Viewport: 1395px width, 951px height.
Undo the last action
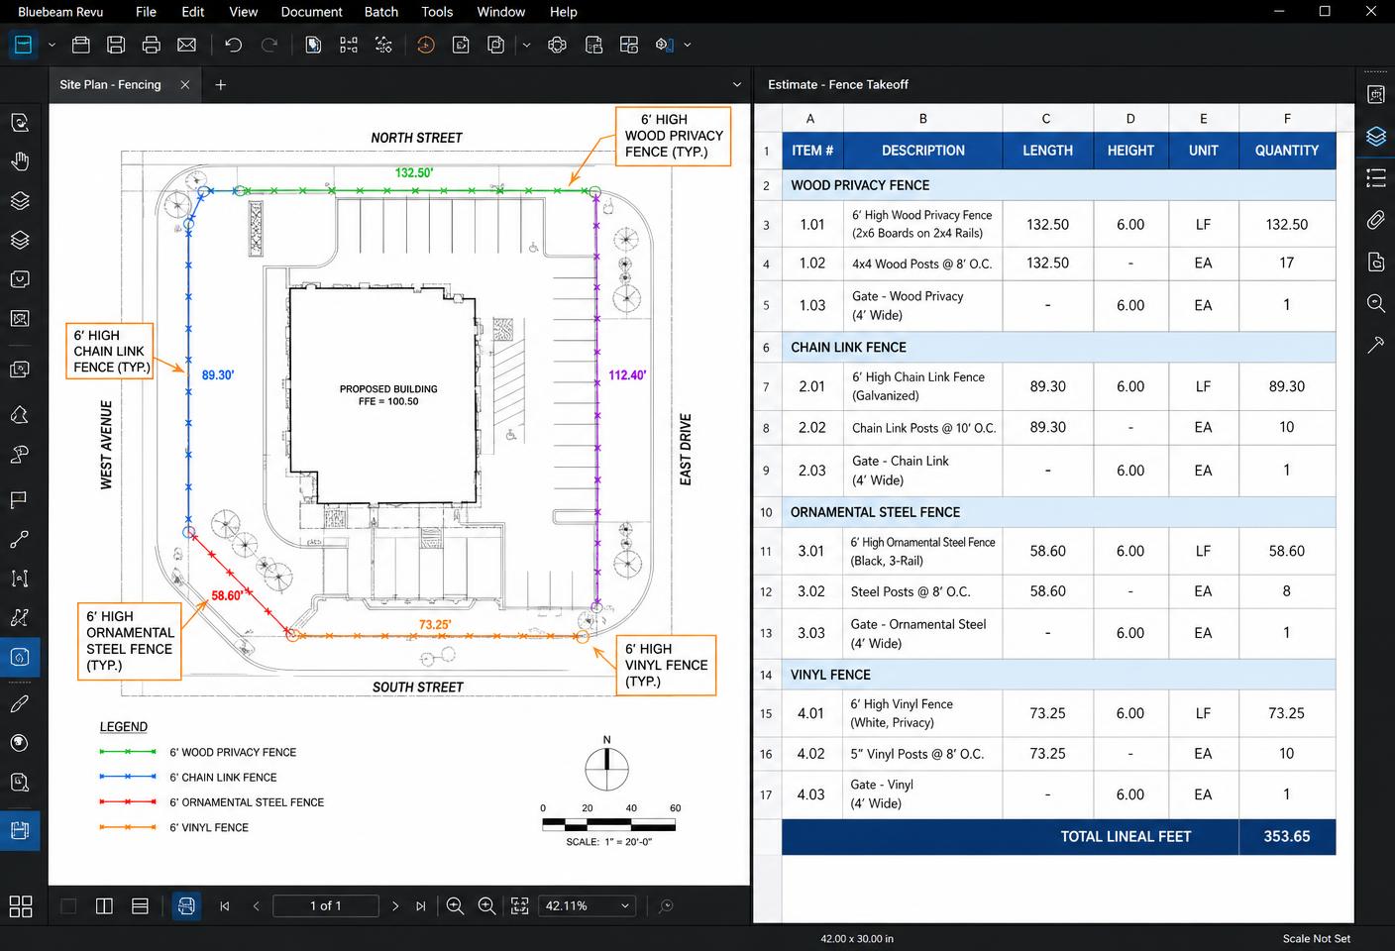click(233, 45)
